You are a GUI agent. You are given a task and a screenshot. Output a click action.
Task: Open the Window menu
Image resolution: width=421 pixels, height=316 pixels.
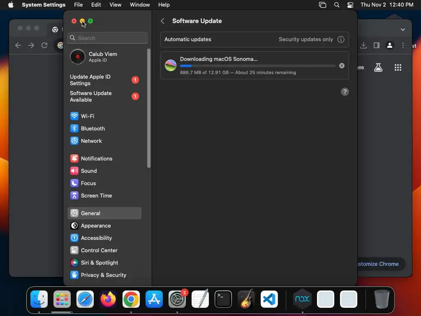point(140,5)
